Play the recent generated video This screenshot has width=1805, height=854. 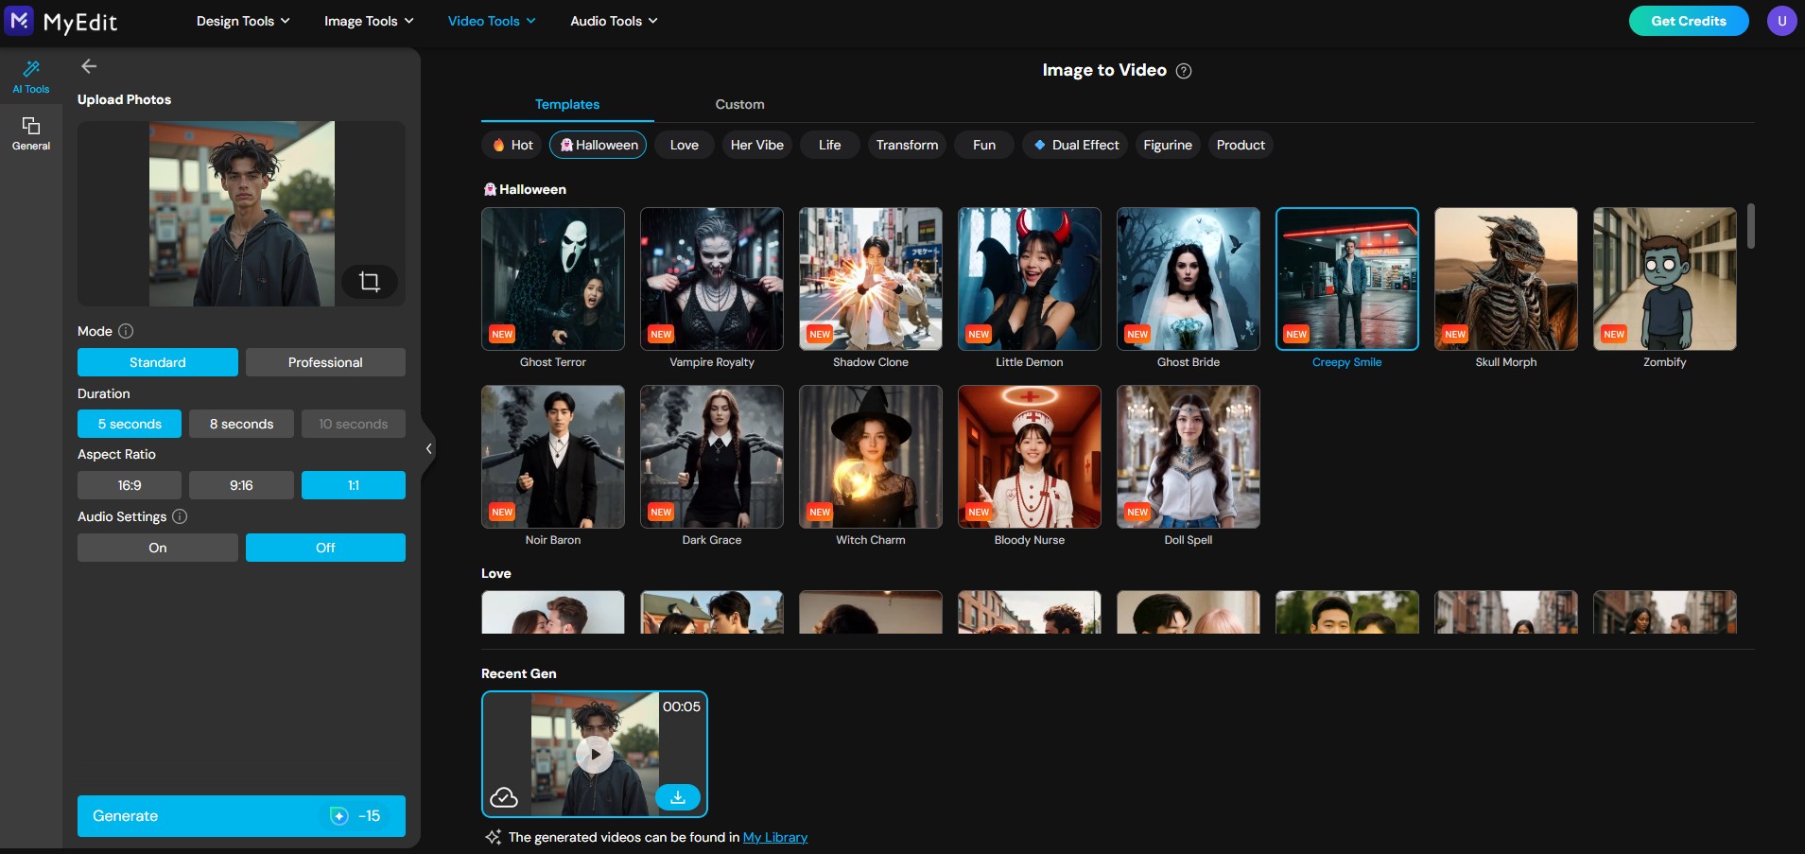595,754
